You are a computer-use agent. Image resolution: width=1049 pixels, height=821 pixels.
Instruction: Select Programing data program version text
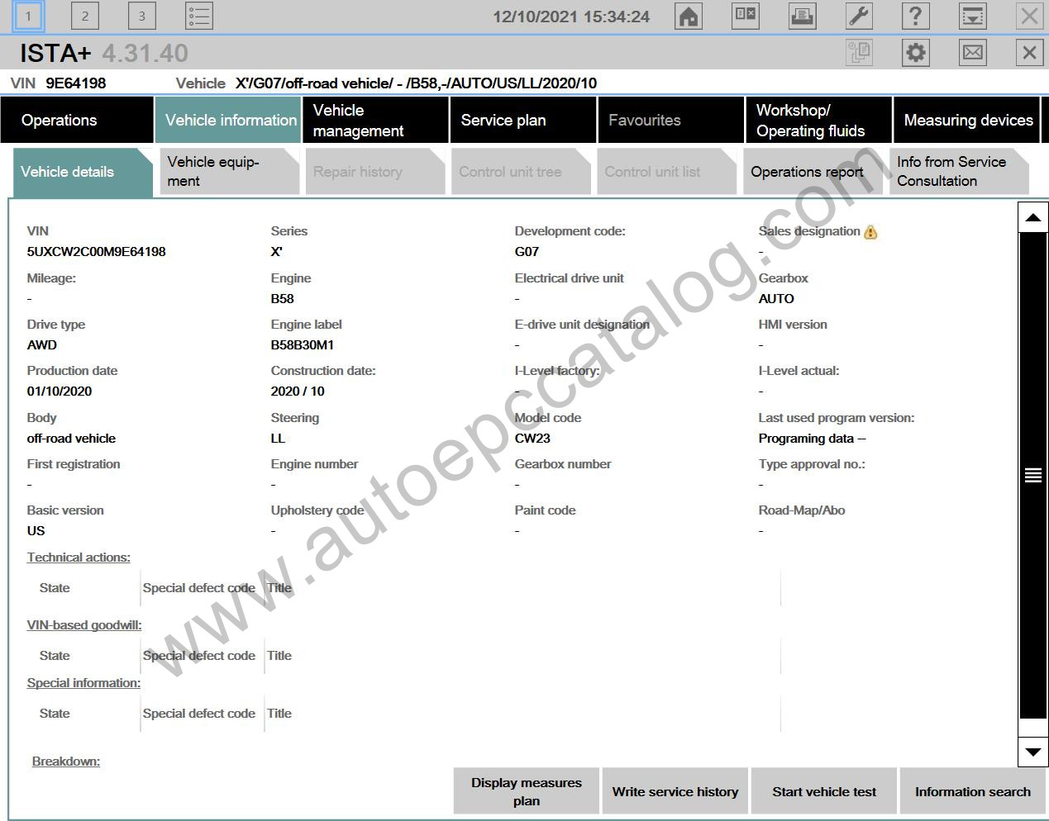812,439
